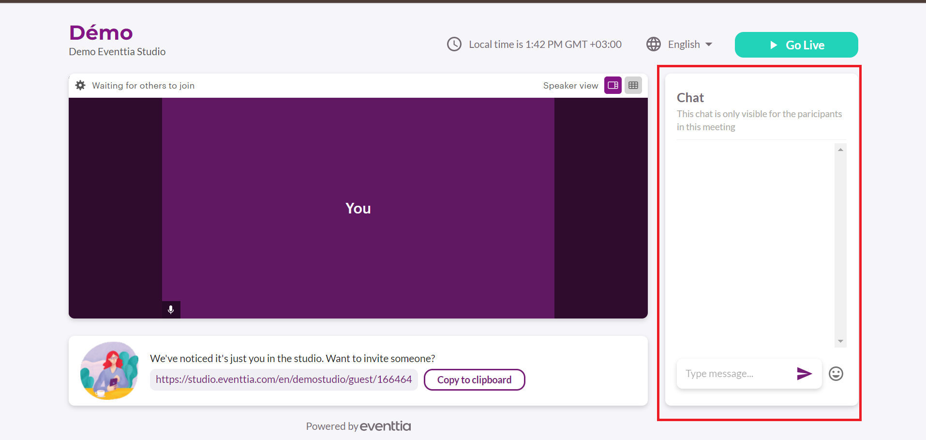Click the dropdown arrow next to English
The height and width of the screenshot is (440, 926).
click(x=709, y=44)
